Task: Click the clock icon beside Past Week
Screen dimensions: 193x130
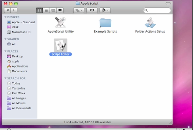Action: point(9,93)
